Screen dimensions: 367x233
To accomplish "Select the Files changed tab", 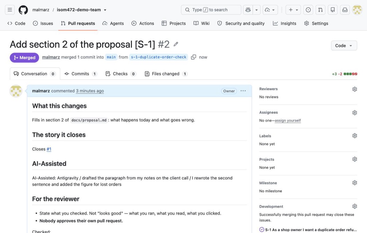I will [x=166, y=74].
